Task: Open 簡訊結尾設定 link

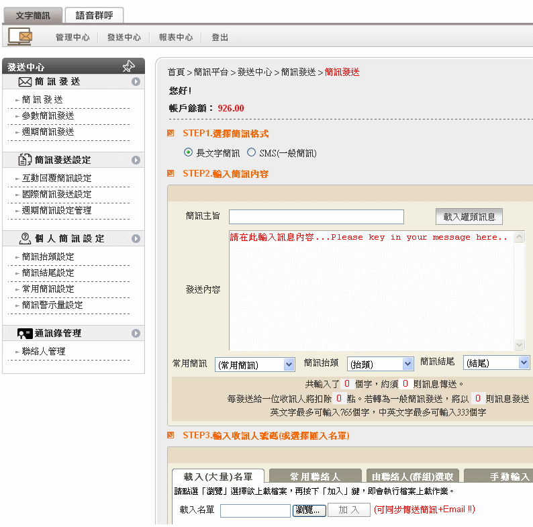Action: [x=48, y=273]
